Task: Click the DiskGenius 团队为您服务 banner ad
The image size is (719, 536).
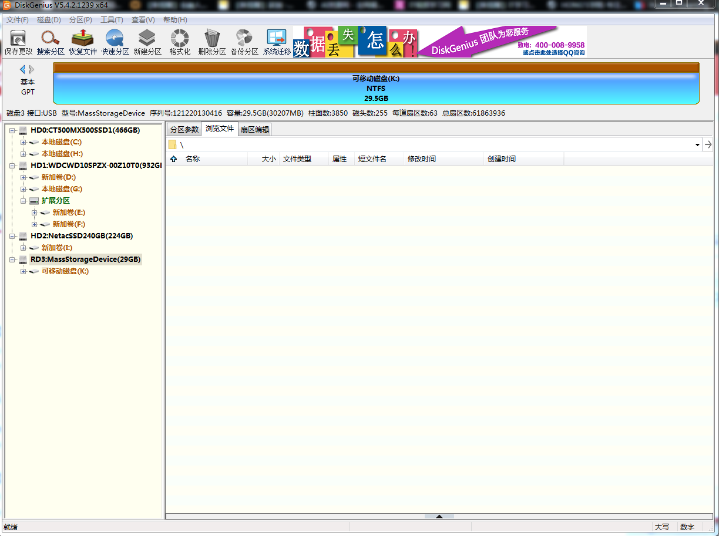Action: 439,42
